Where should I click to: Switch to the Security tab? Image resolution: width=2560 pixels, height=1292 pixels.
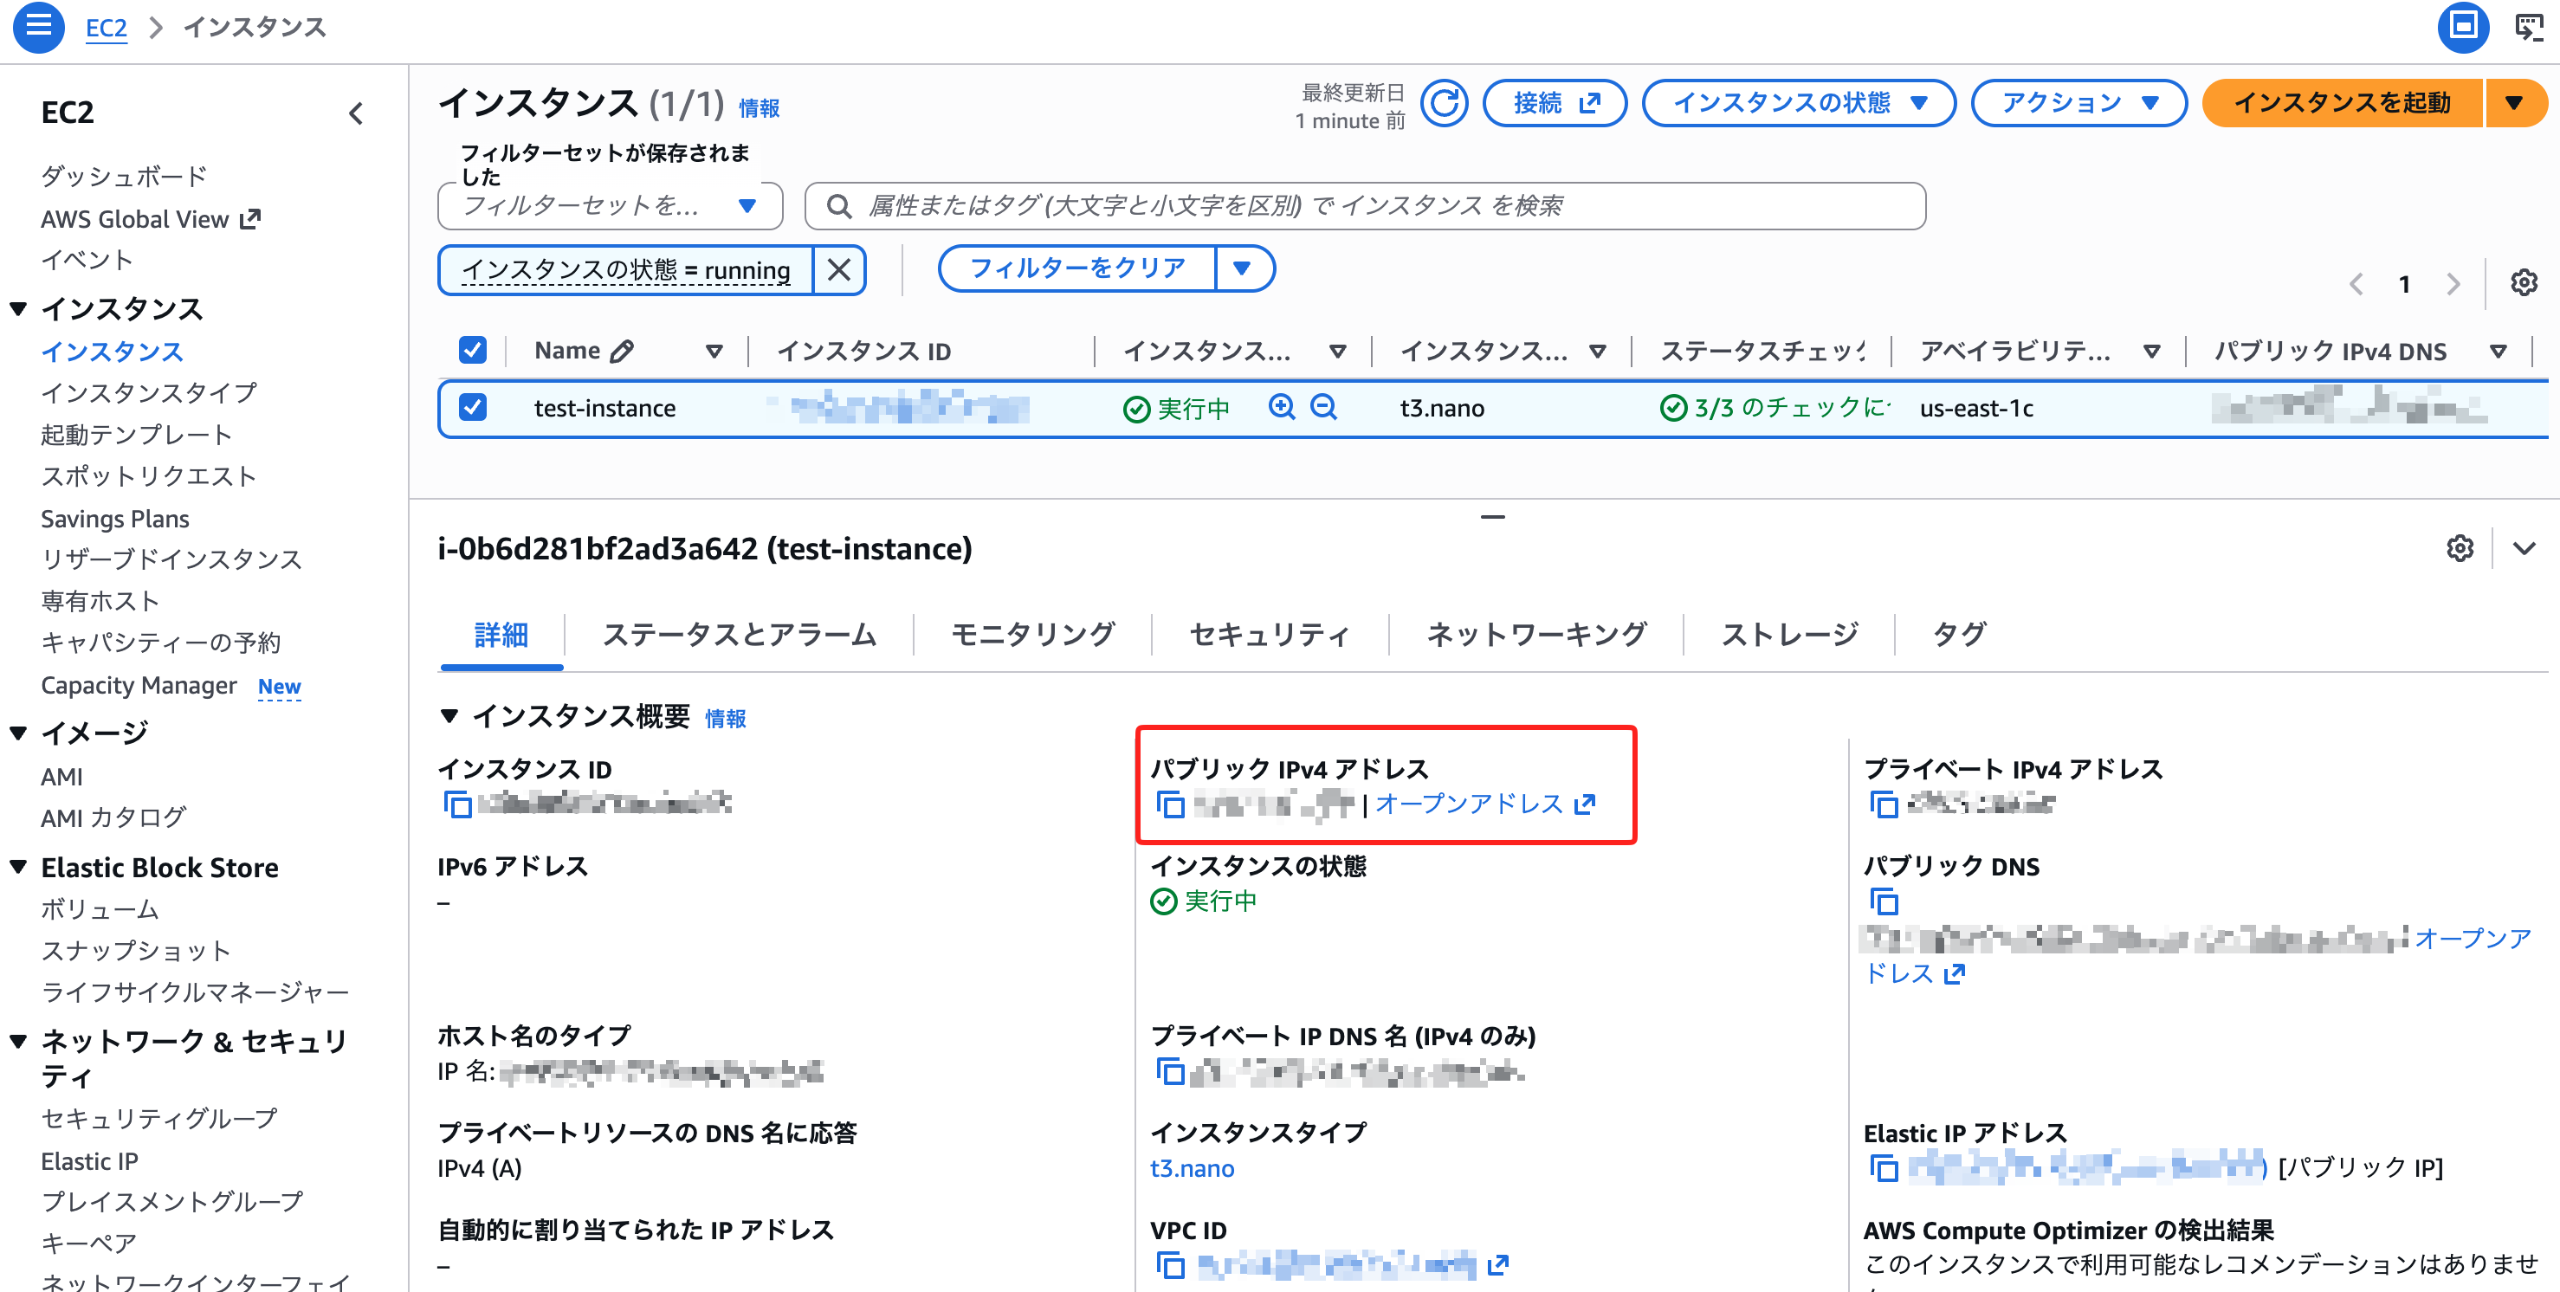[x=1269, y=635]
